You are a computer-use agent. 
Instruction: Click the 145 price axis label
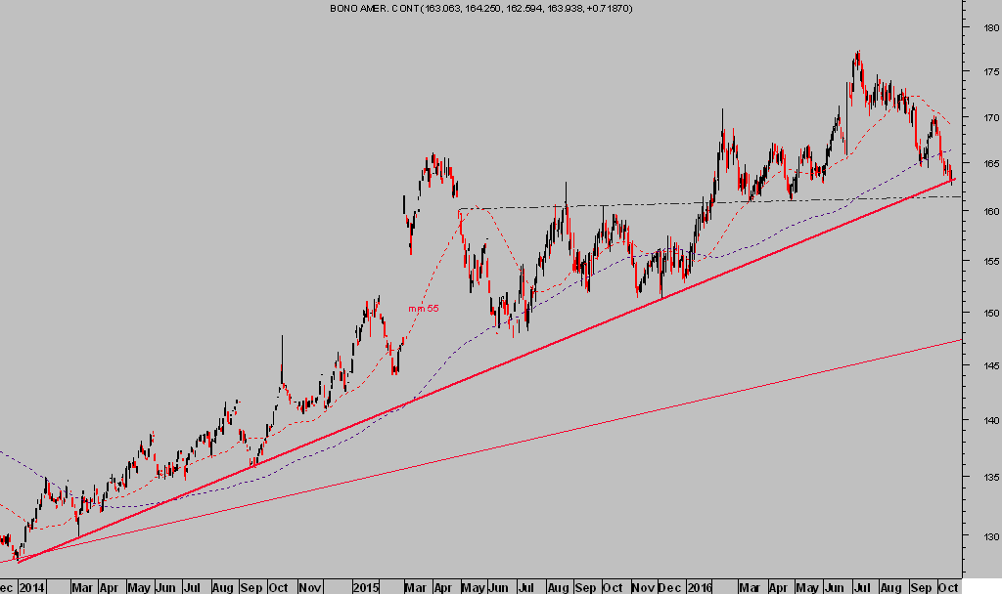pos(982,365)
